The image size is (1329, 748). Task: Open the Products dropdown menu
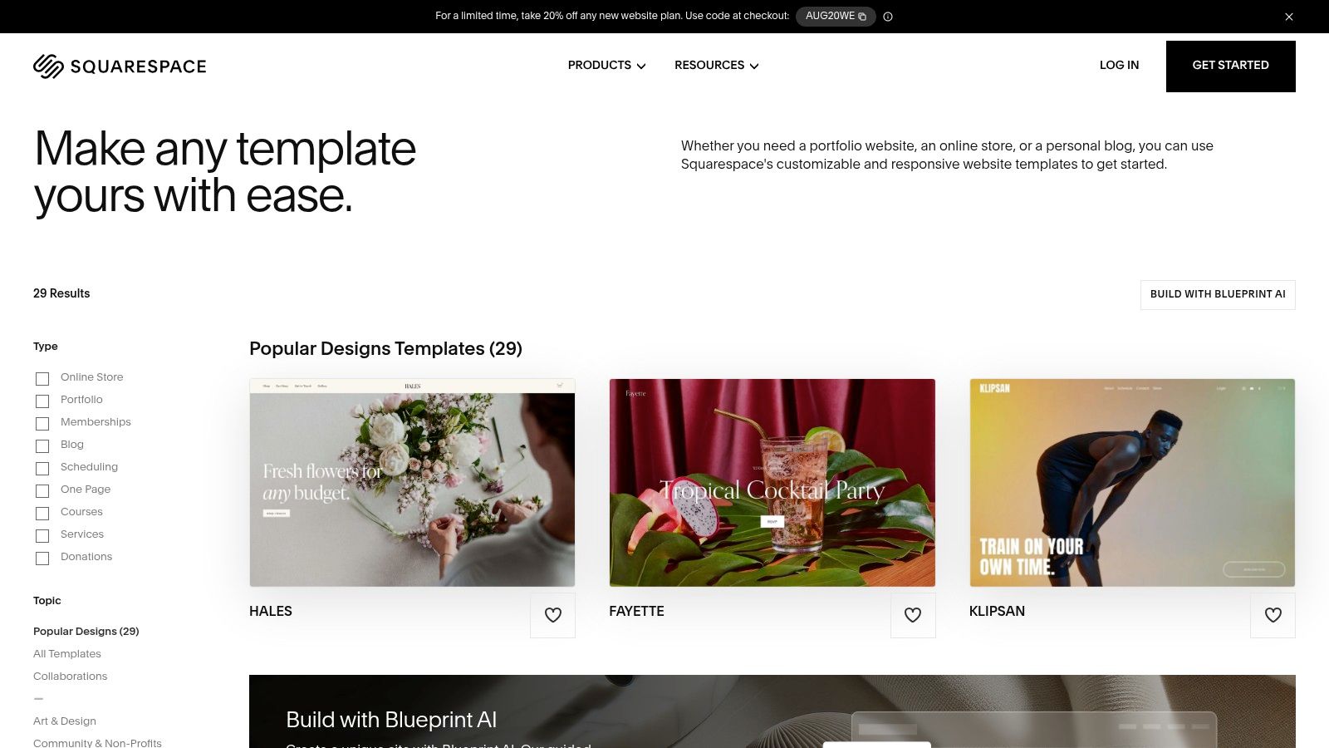tap(606, 65)
